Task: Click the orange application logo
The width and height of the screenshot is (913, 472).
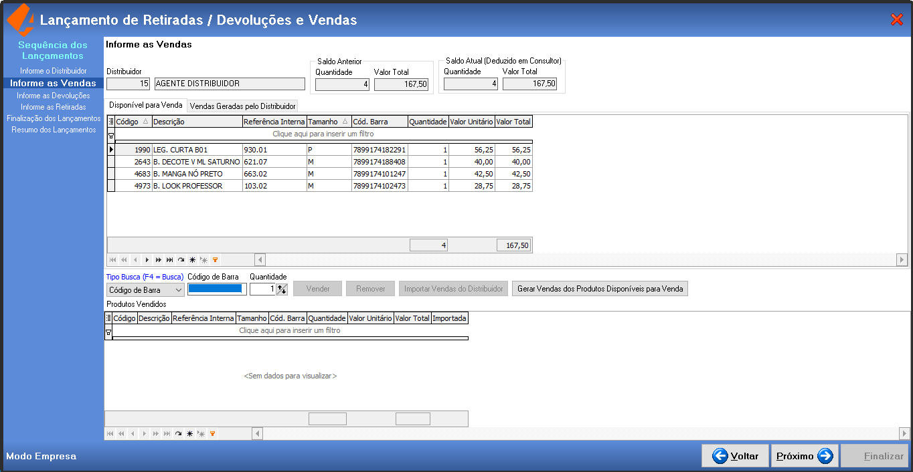Action: tap(20, 20)
